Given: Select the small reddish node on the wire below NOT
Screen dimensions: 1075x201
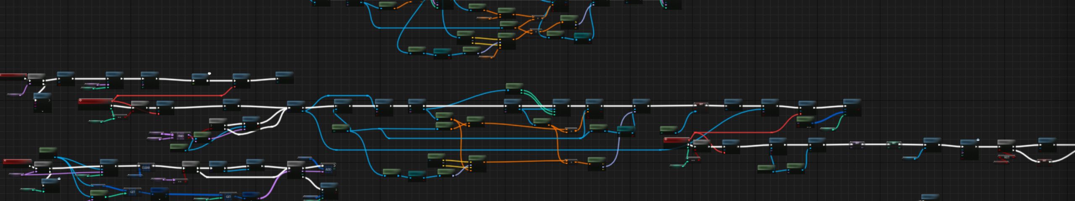Looking at the screenshot, I should click(x=1044, y=161).
